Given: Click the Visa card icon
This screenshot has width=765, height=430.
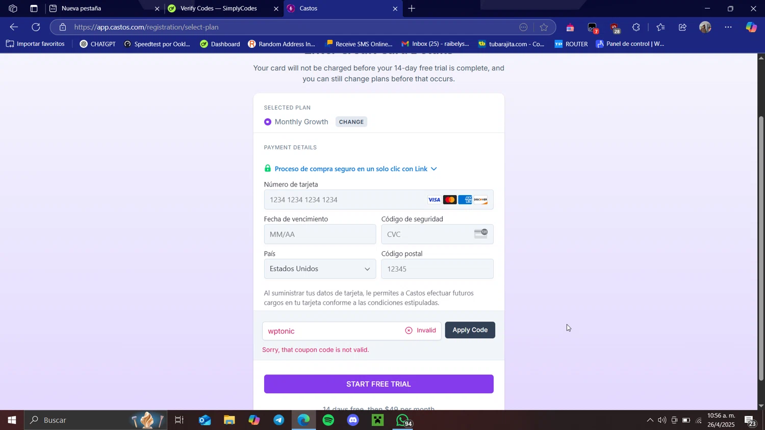Looking at the screenshot, I should point(434,200).
